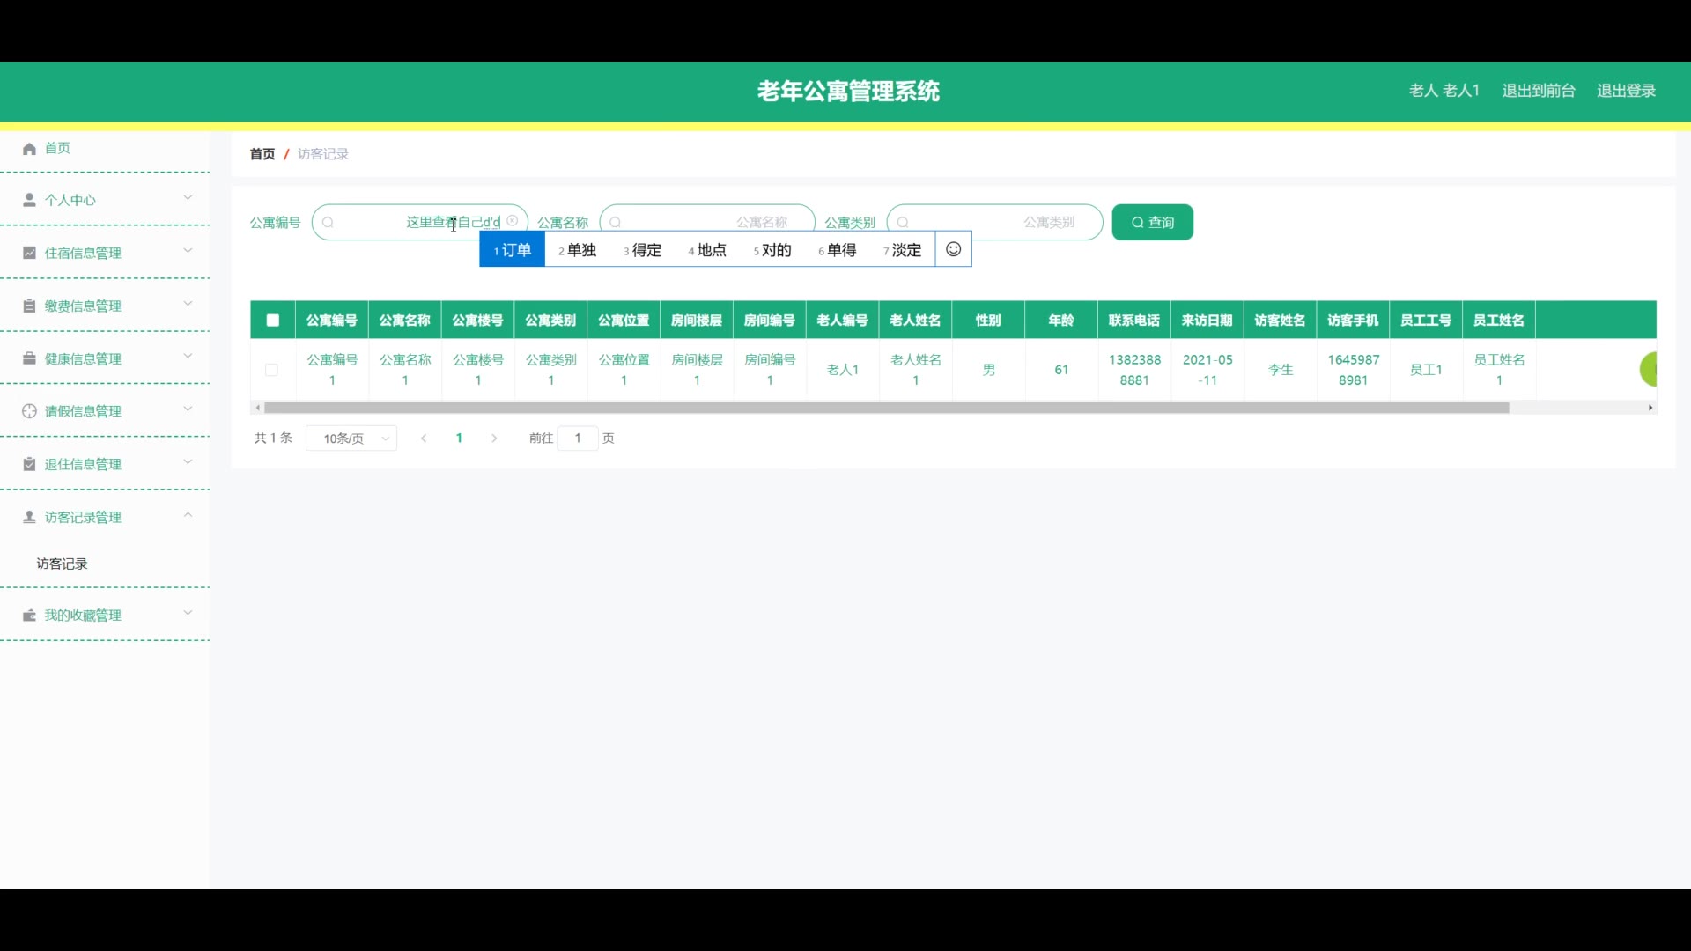
Task: Toggle the select-all table header checkbox
Action: [x=273, y=321]
